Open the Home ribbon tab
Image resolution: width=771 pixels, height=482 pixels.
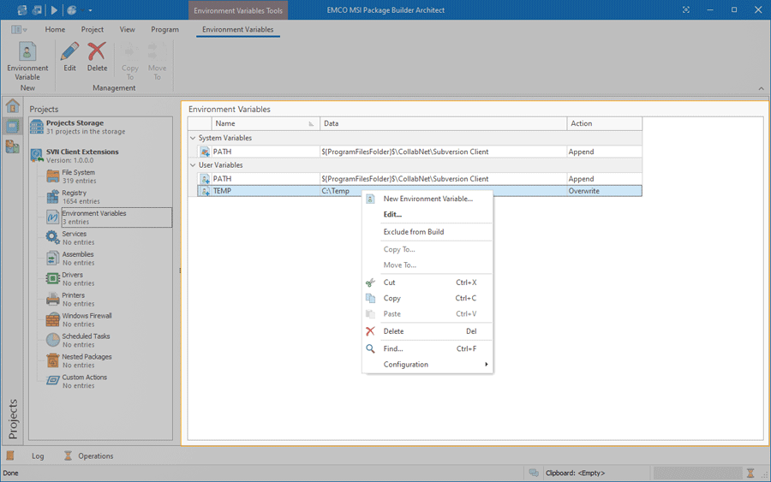point(55,29)
